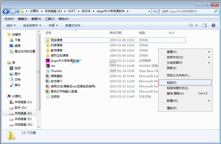Image resolution: width=221 pixels, height=144 pixels.
Task: Open the 组织 dropdown
Action: (x=11, y=25)
